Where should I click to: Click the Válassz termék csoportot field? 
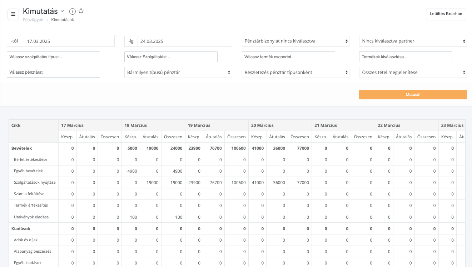click(288, 57)
